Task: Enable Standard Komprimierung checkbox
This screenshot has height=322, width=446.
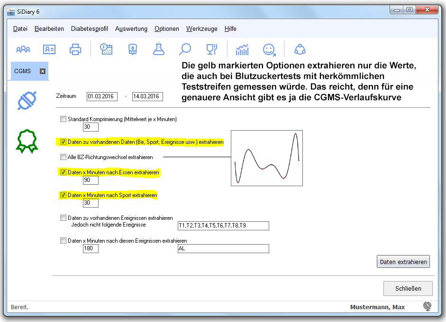Action: coord(64,119)
